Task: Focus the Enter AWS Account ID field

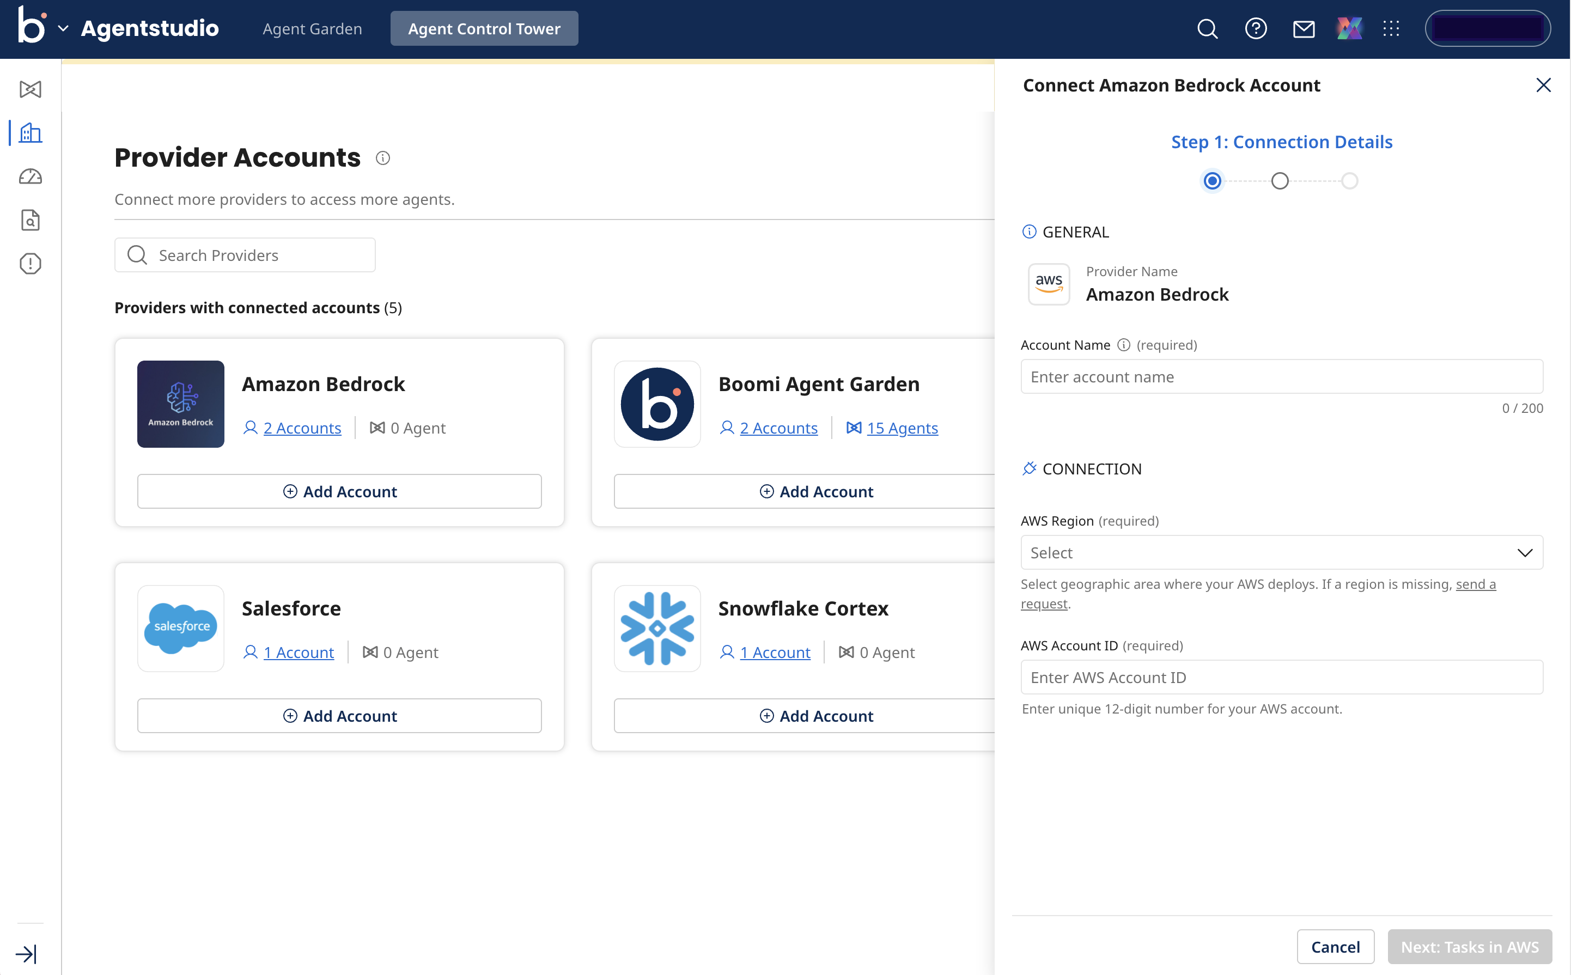Action: 1281,677
